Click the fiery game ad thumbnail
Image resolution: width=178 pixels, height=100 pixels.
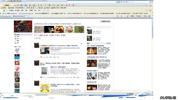pyautogui.click(x=92, y=51)
